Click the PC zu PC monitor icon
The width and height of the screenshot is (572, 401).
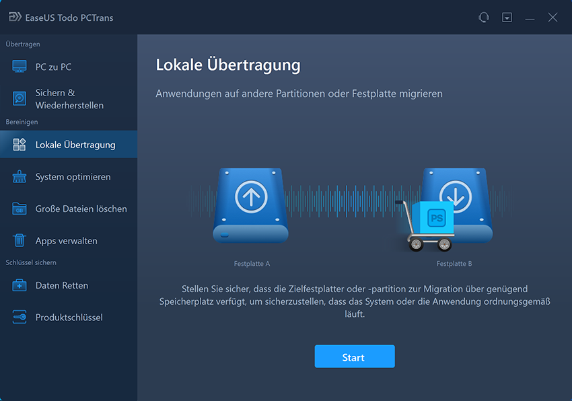coord(20,67)
